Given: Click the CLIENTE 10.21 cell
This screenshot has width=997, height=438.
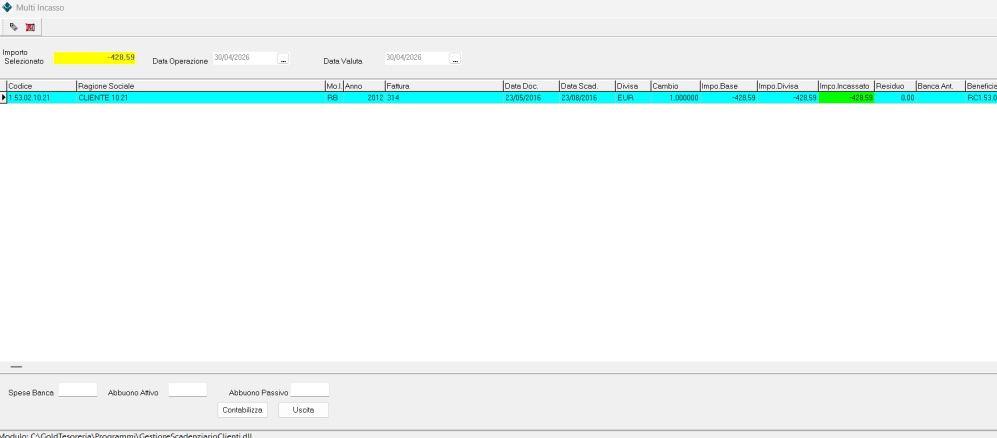Looking at the screenshot, I should click(200, 98).
